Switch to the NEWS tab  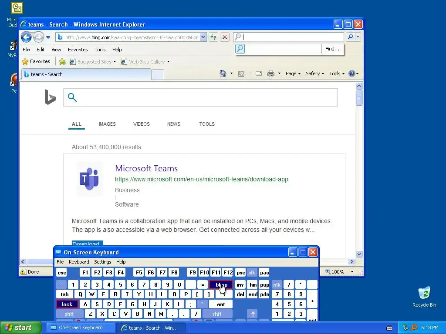(173, 124)
